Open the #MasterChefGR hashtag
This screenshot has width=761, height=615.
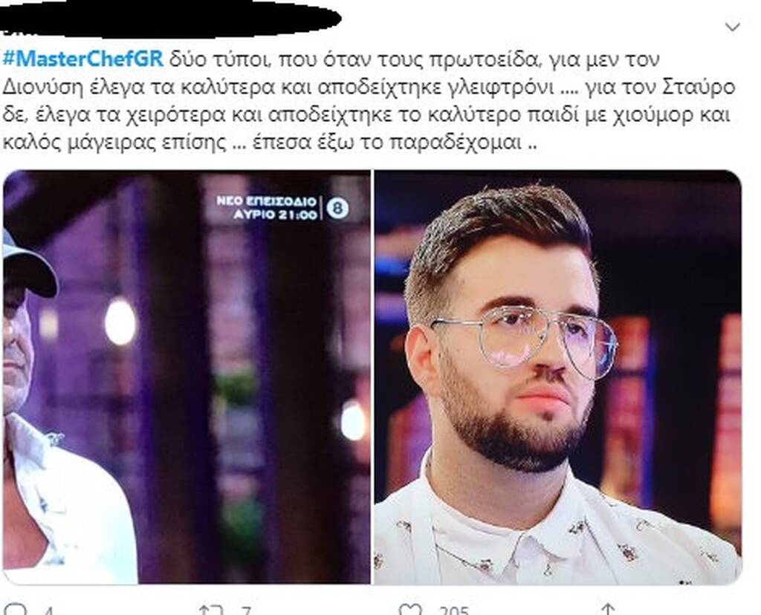[x=83, y=59]
